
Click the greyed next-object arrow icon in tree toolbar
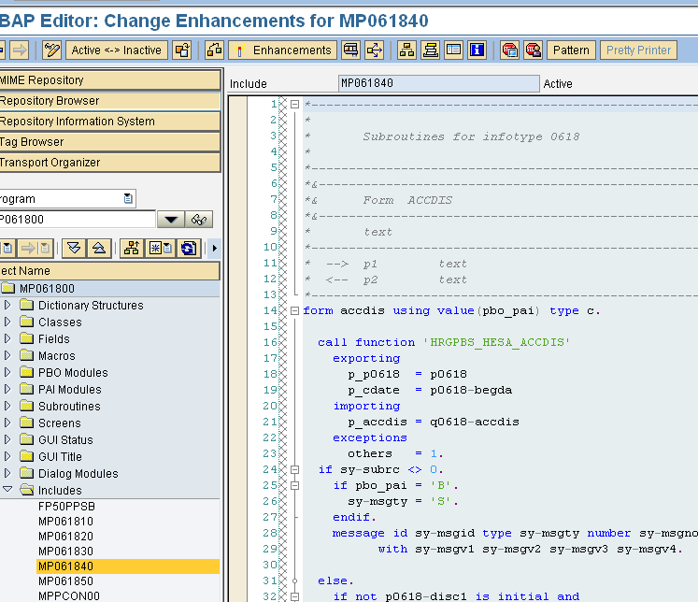coord(36,248)
